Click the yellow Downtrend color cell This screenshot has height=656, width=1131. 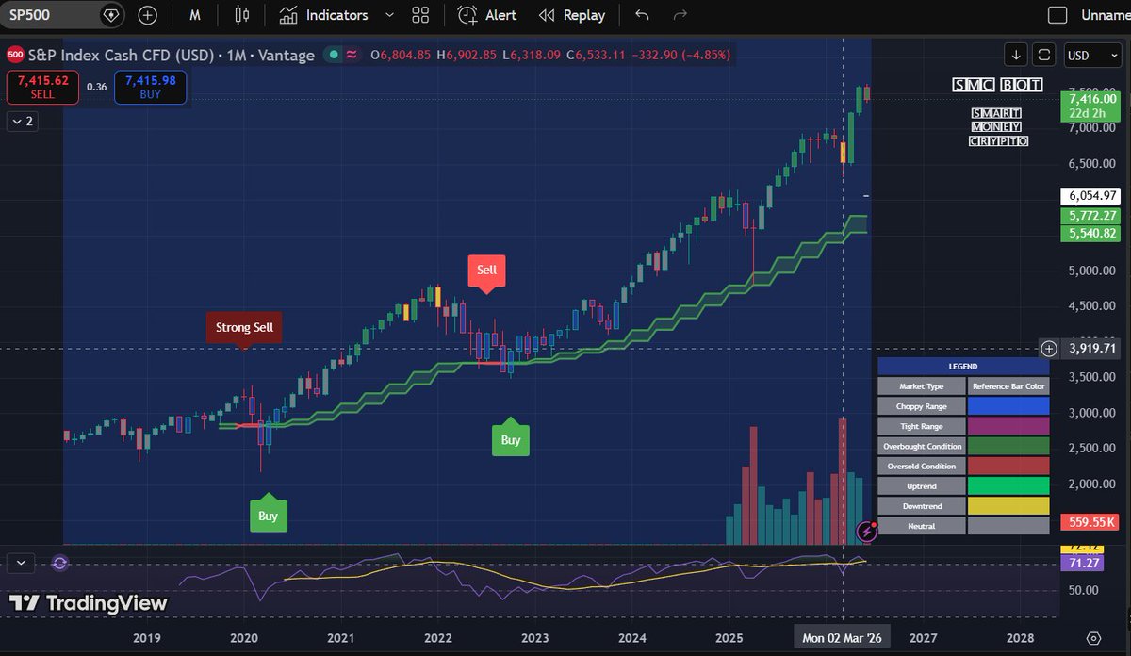coord(1008,506)
